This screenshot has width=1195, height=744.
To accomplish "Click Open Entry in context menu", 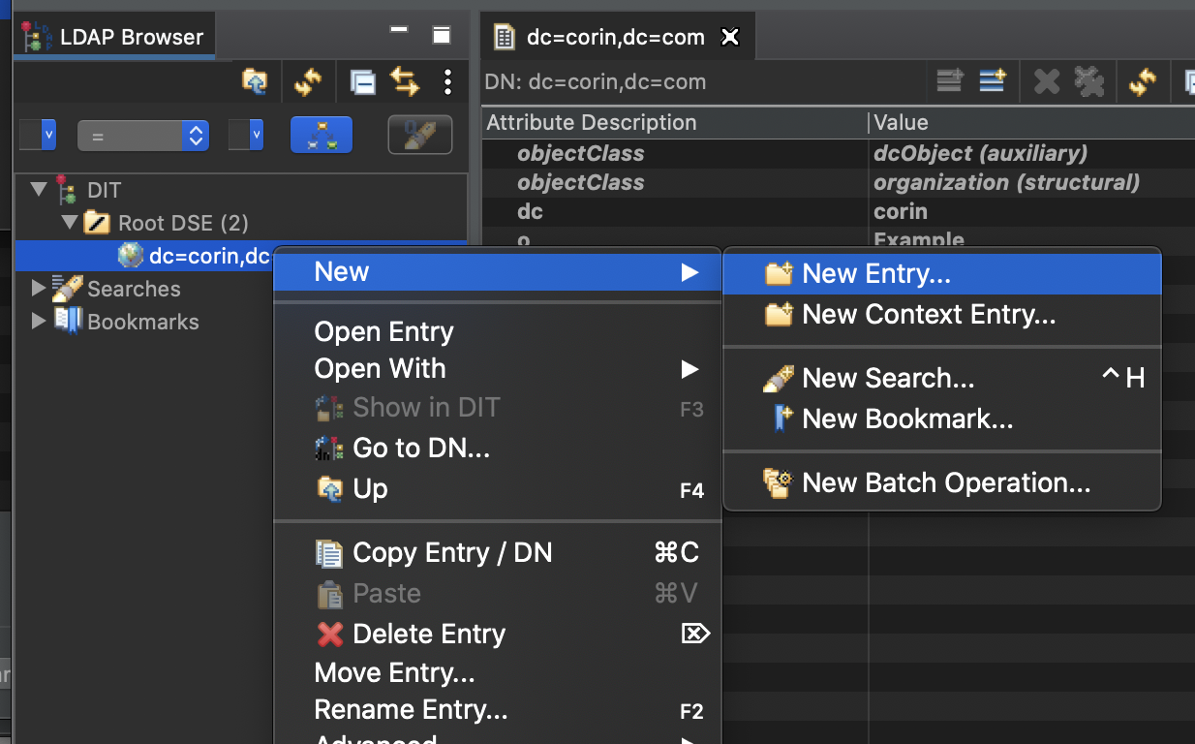I will (x=498, y=332).
